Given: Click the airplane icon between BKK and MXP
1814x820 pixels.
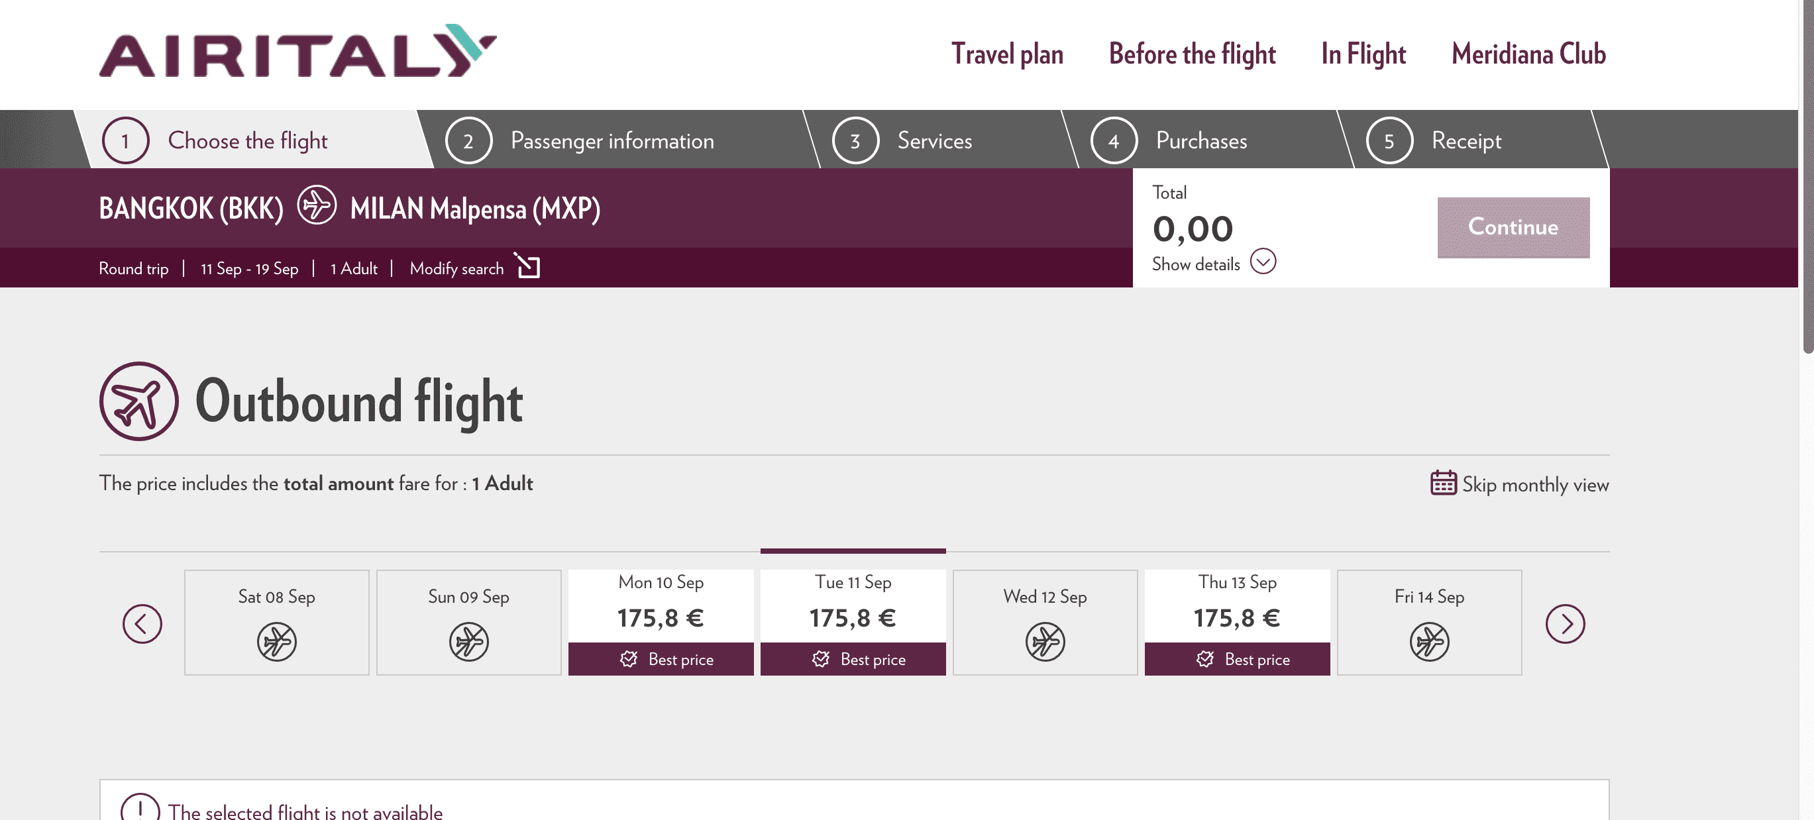Looking at the screenshot, I should 316,207.
